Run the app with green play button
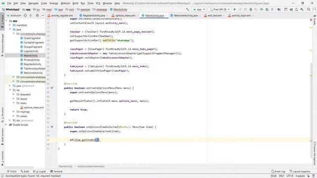Screen dimensions: 317x178 234,9
